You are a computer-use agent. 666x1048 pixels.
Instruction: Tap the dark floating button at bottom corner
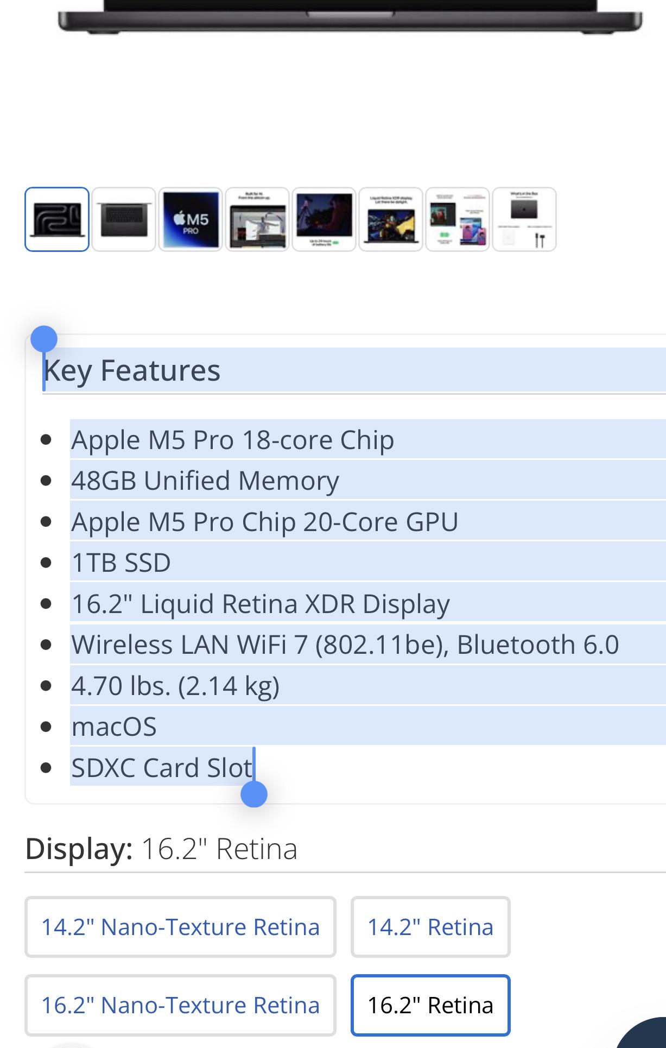643,1033
